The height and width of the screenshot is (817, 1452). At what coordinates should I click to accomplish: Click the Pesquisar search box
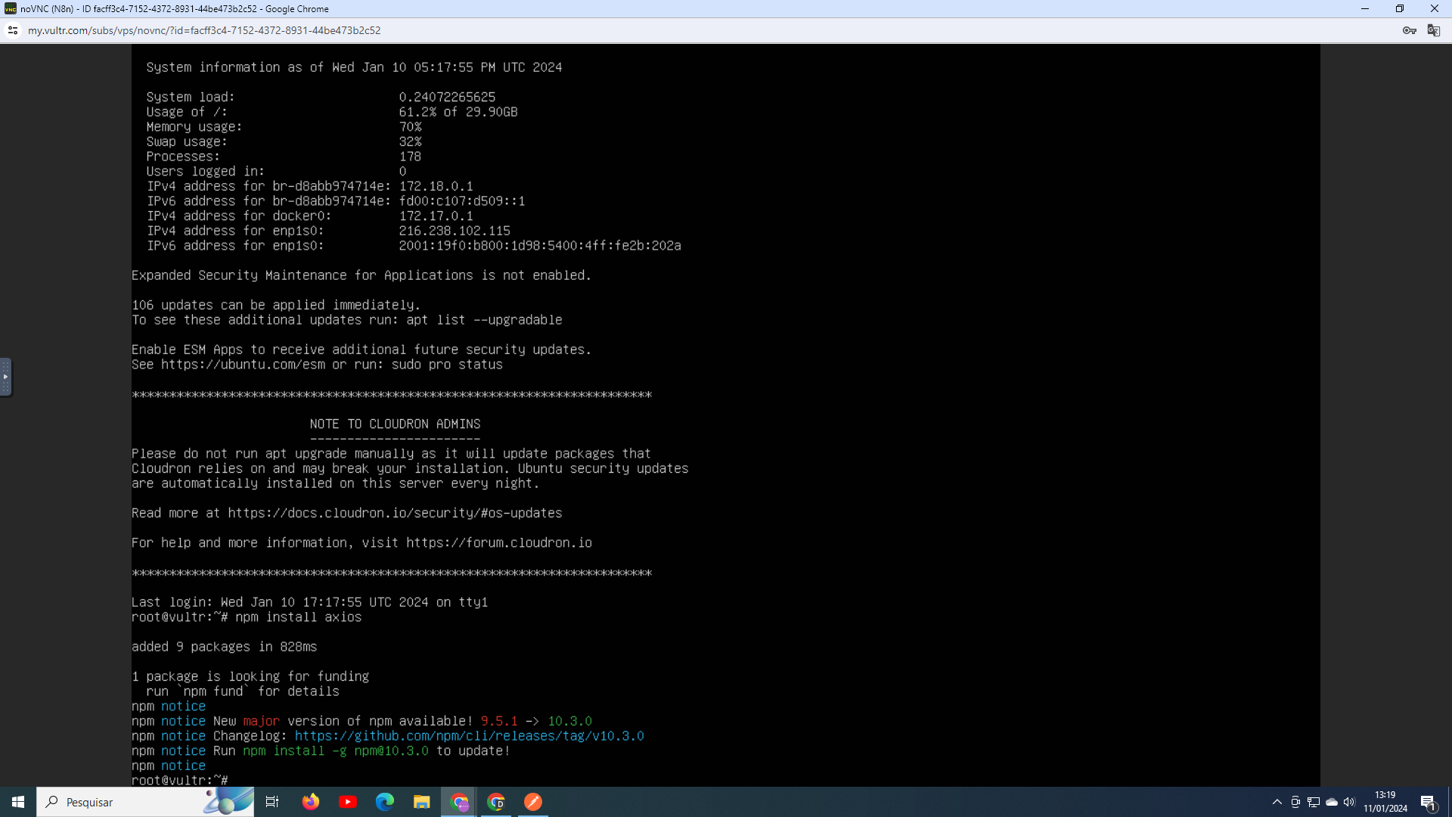[145, 802]
